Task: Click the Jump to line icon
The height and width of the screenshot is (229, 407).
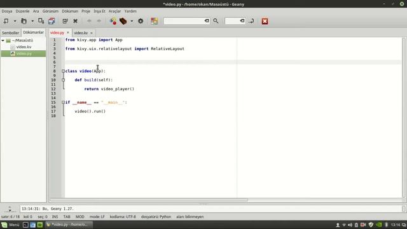Action: (251, 21)
